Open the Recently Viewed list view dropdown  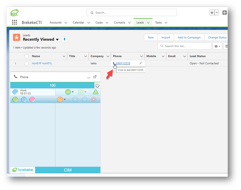point(57,40)
